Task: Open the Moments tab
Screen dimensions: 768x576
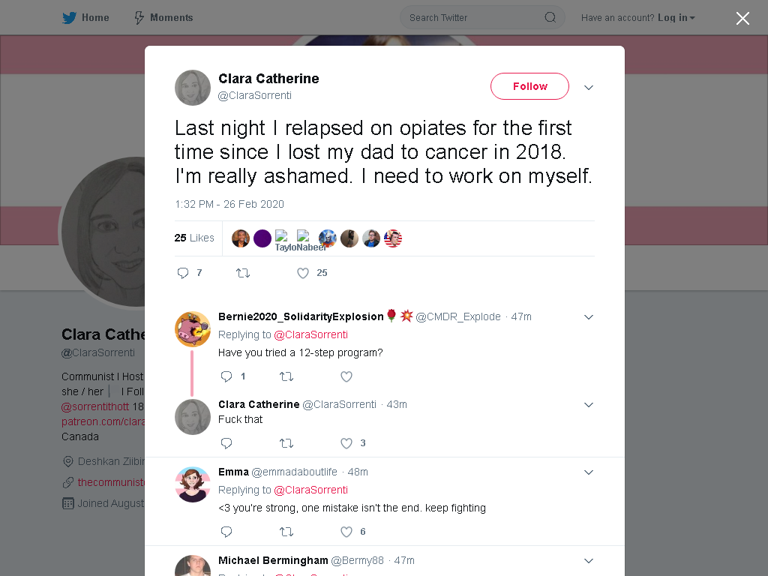Action: 163,18
